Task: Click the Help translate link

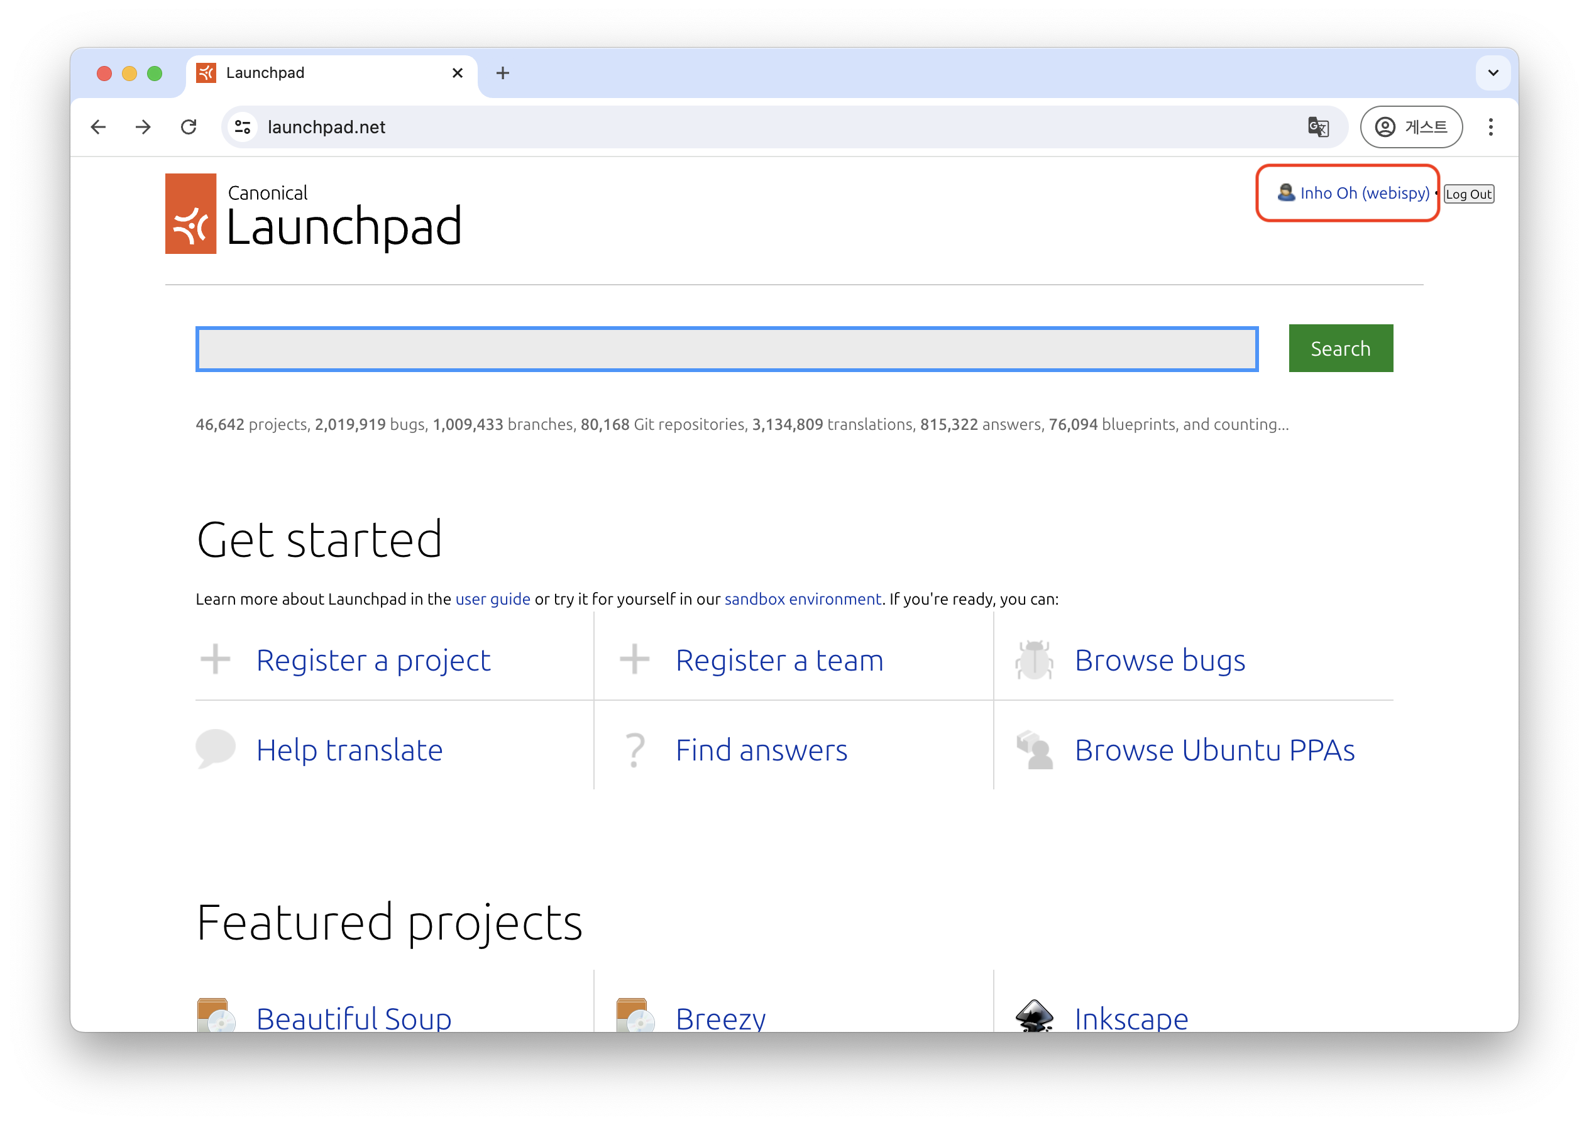Action: click(x=349, y=750)
